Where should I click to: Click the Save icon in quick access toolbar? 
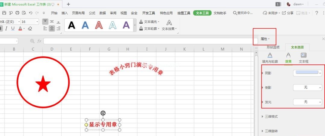click(x=4, y=13)
